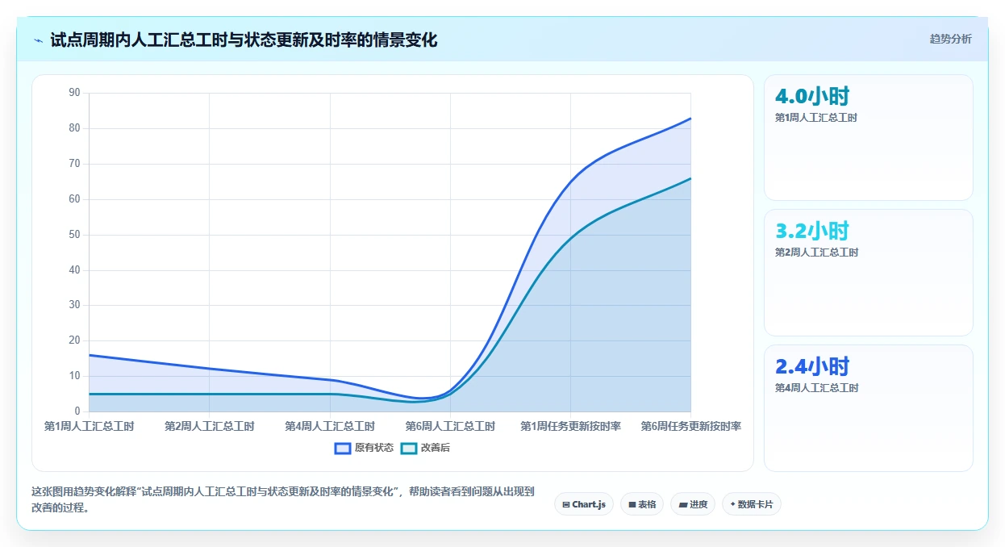Toggle the 改善后 legend swatch
Viewport: 1005px width, 547px height.
409,448
